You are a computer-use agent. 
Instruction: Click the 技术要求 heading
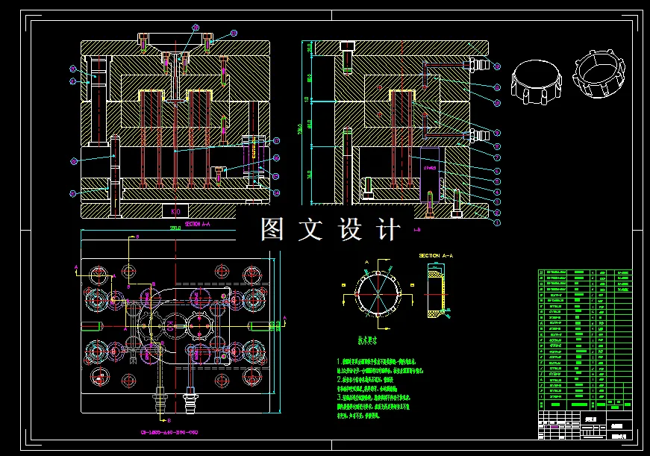pyautogui.click(x=367, y=341)
